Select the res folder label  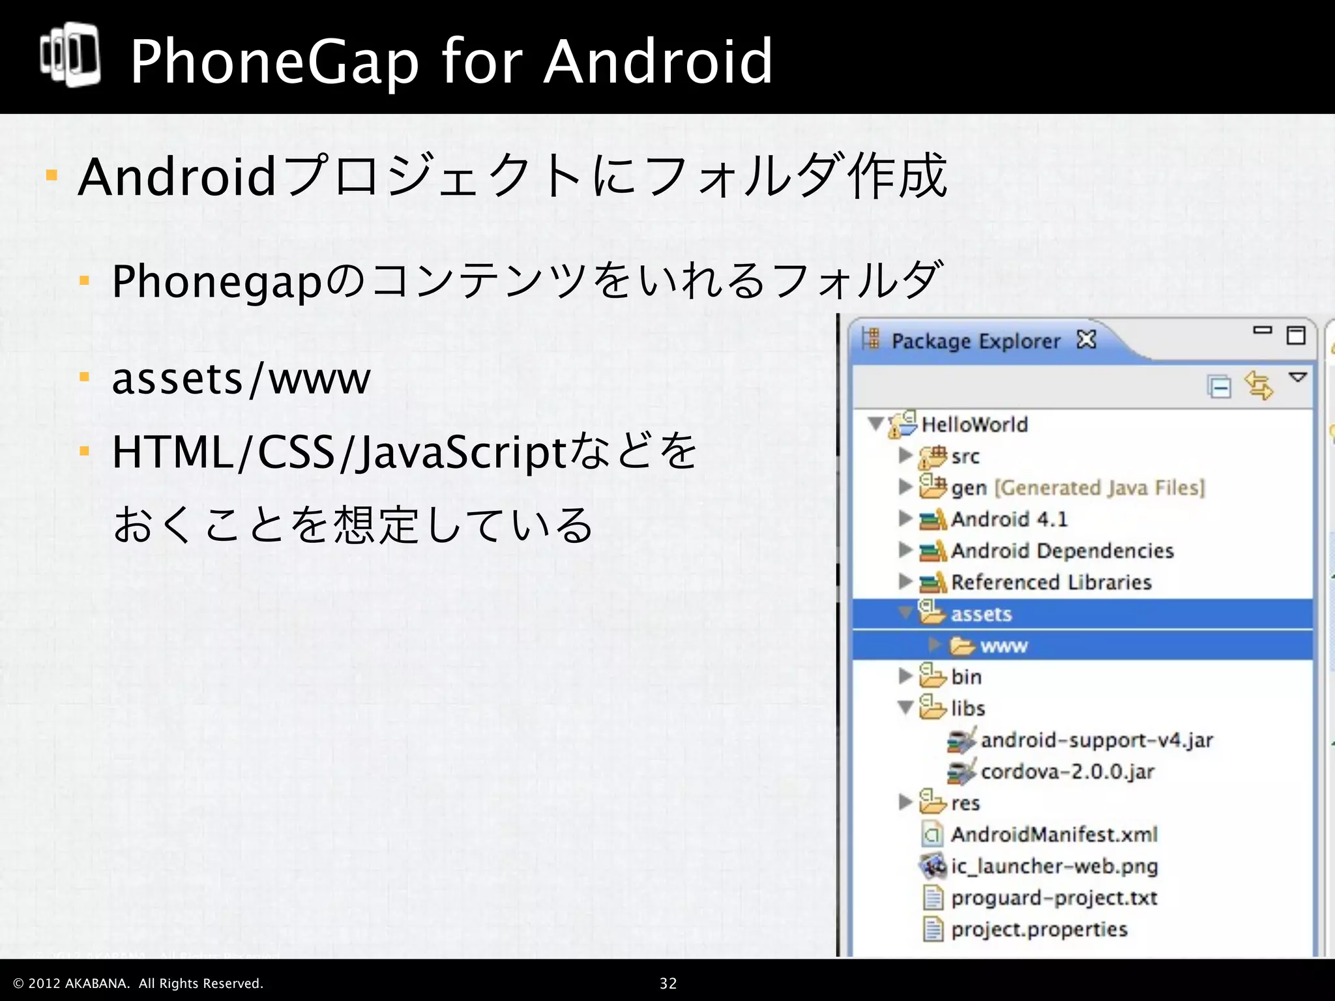point(965,803)
